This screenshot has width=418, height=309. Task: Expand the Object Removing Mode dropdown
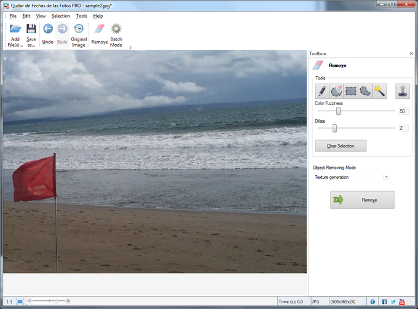(x=386, y=177)
